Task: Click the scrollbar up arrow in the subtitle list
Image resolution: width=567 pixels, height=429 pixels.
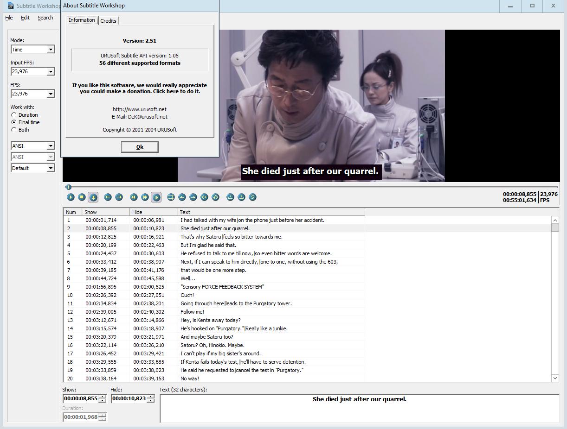Action: [555, 220]
